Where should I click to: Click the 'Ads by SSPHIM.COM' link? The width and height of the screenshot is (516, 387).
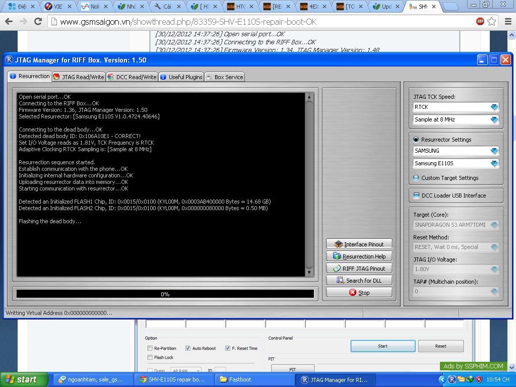(473, 366)
